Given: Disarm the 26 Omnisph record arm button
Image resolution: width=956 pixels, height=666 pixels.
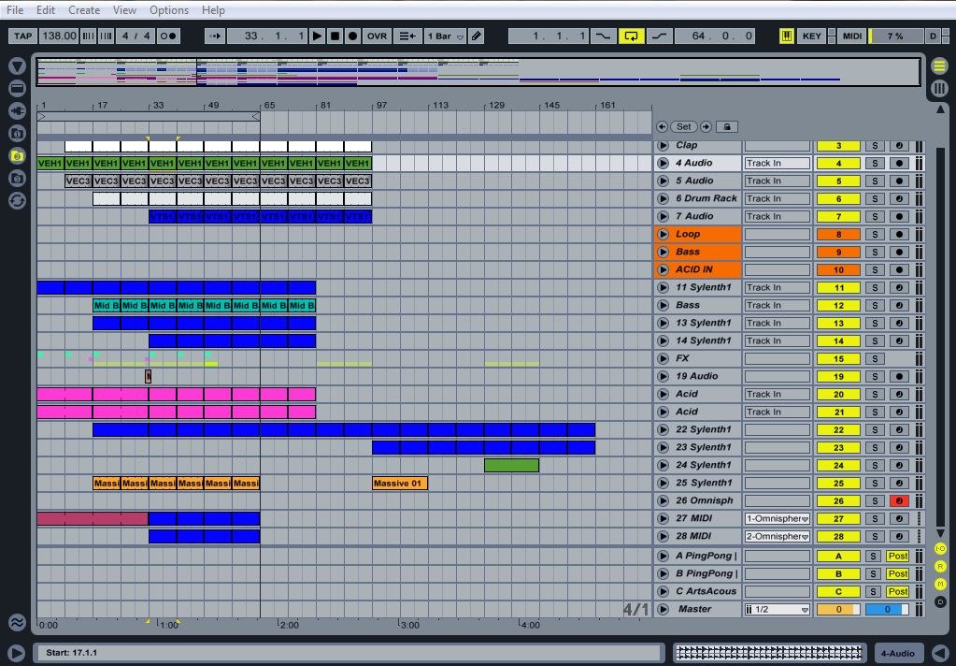Looking at the screenshot, I should tap(899, 500).
